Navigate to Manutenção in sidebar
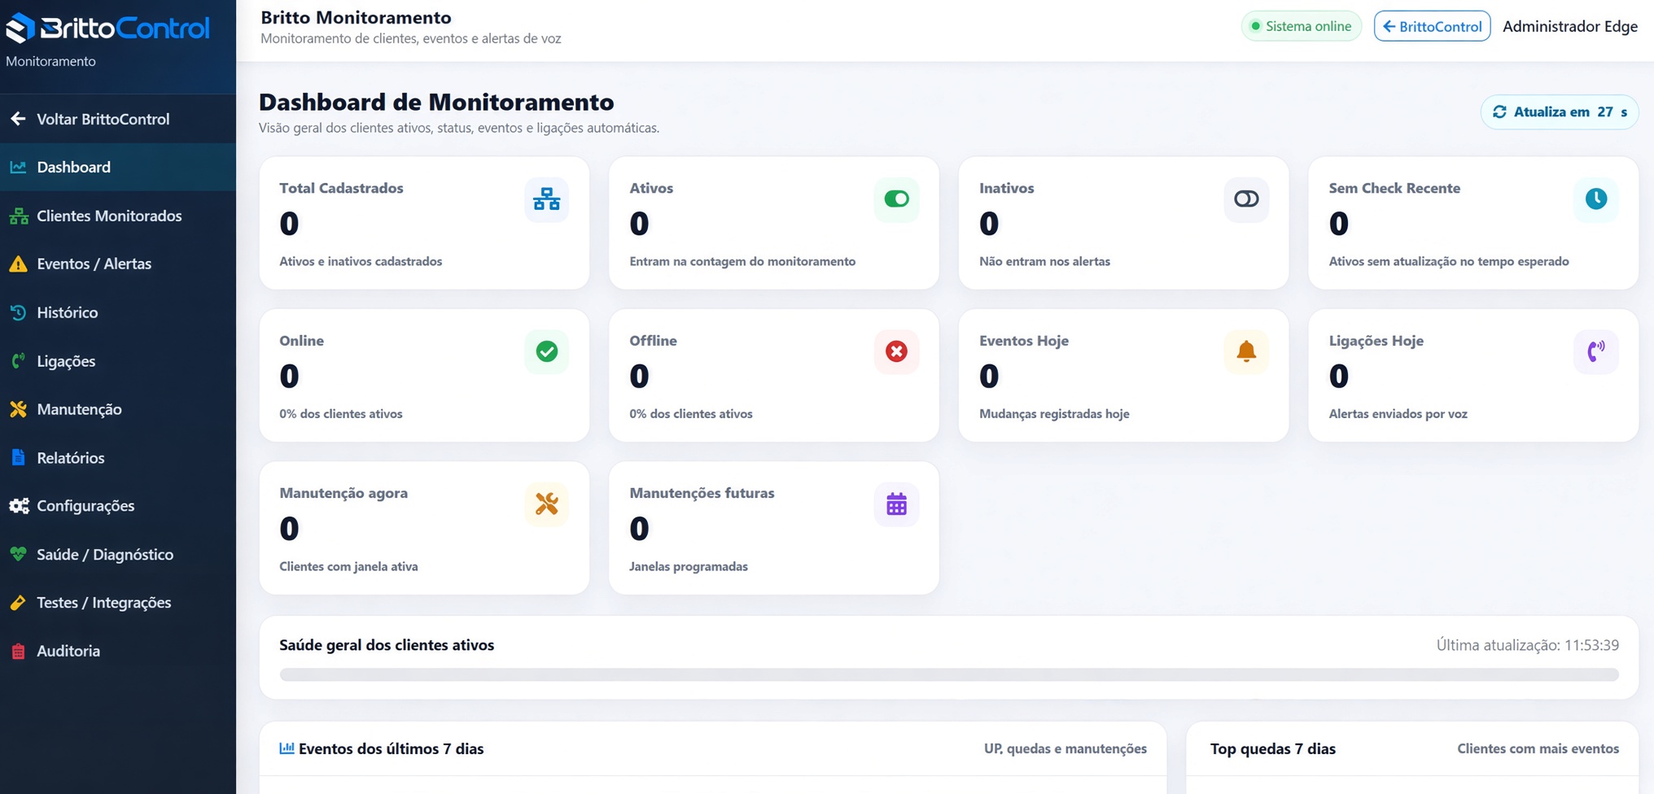Screen dimensions: 1654x794 [118, 409]
